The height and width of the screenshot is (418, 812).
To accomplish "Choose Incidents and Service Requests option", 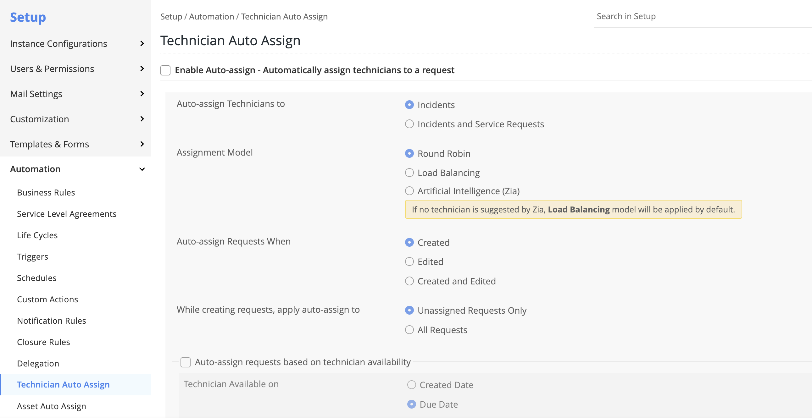I will [409, 124].
